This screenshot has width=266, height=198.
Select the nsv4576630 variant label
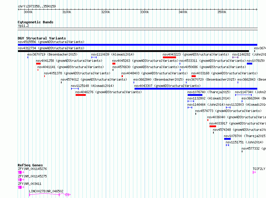click(146, 67)
